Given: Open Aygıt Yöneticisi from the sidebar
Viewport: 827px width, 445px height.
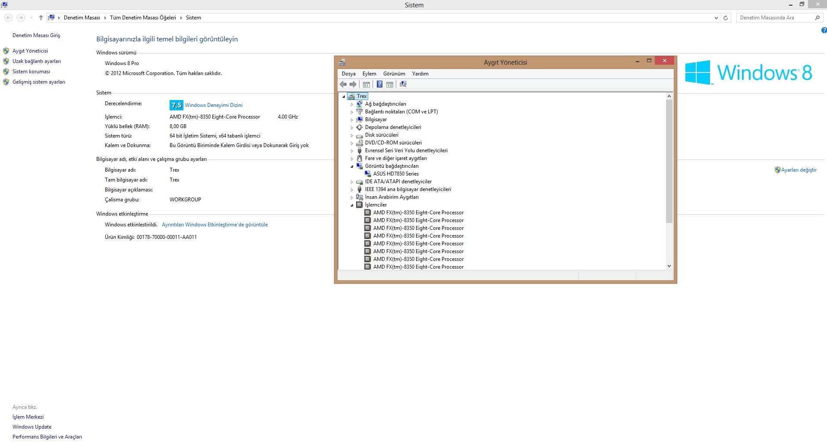Looking at the screenshot, I should [x=30, y=50].
